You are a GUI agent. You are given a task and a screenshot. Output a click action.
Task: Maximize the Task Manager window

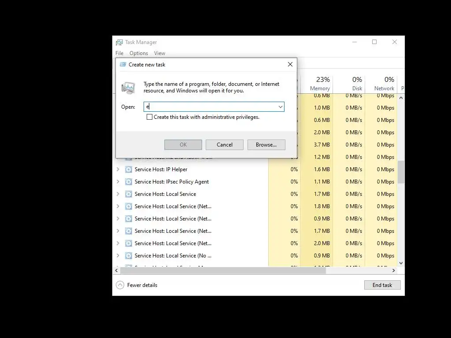click(374, 42)
